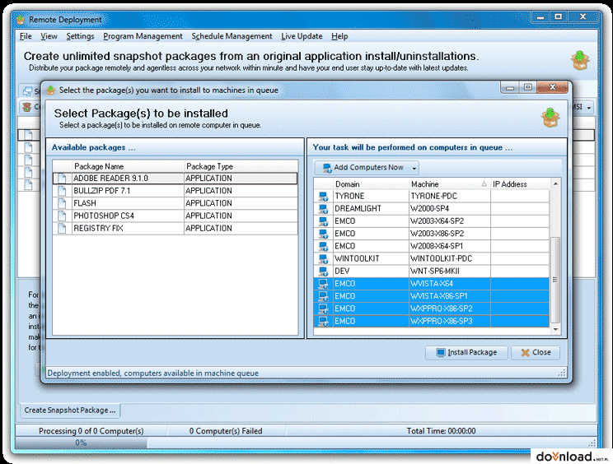The image size is (613, 464).
Task: Click the computer icon of WVISTA-X64 row
Action: pos(323,284)
